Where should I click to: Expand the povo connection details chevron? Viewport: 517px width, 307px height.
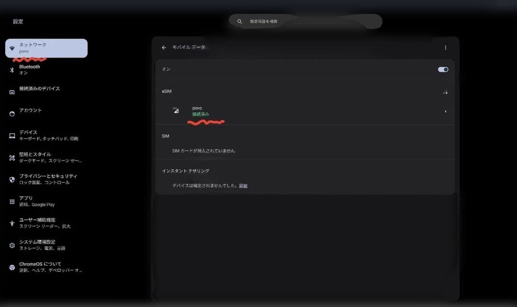coord(446,111)
